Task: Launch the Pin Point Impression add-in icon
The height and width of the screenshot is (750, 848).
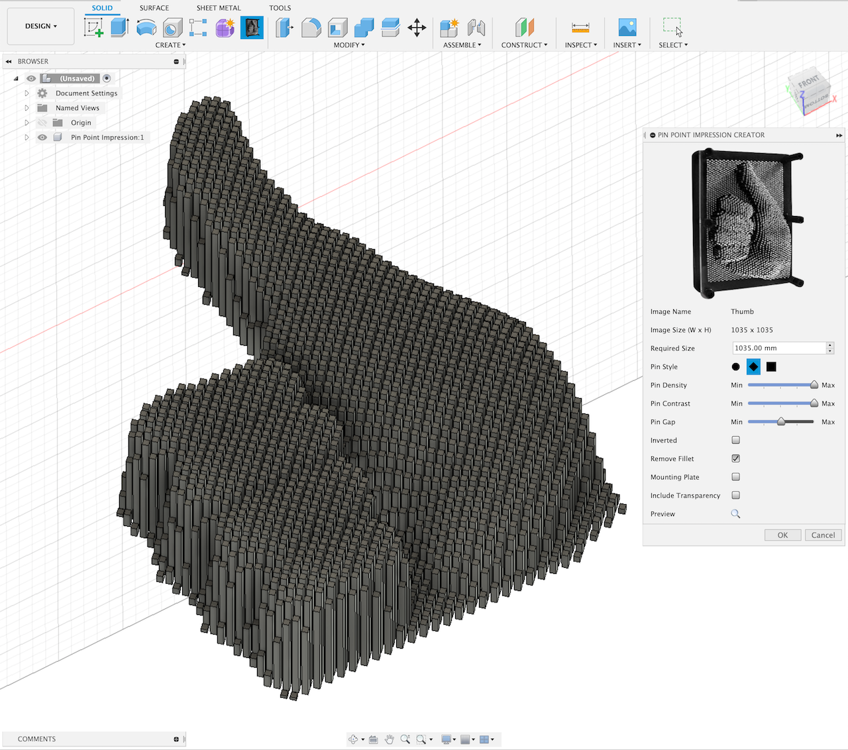Action: (x=252, y=27)
